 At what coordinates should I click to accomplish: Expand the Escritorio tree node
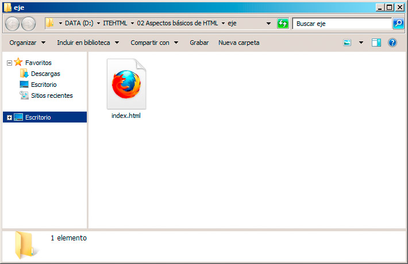click(9, 117)
